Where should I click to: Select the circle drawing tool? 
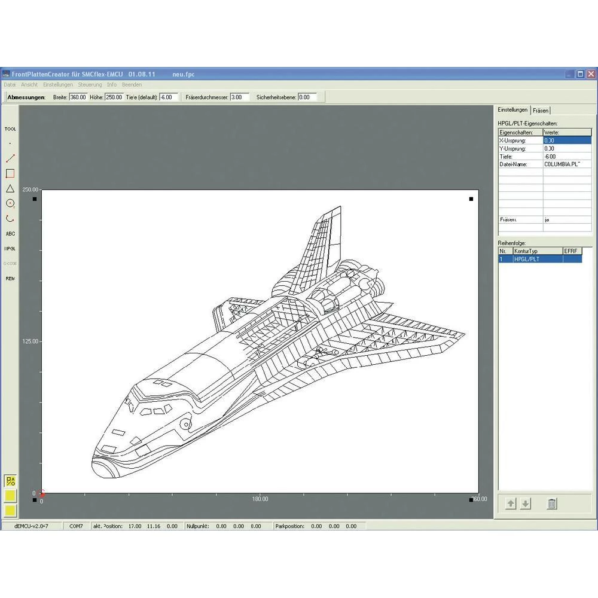point(10,203)
